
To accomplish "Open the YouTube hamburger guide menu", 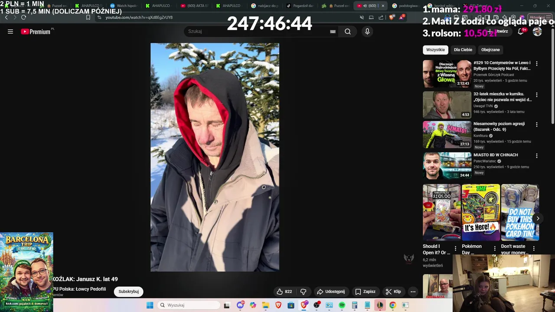I will (x=10, y=31).
